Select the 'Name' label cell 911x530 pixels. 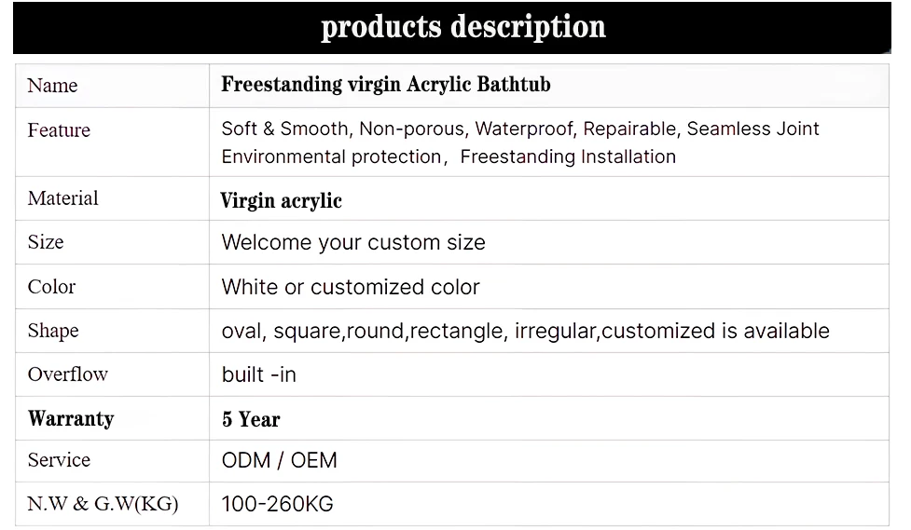tap(112, 86)
